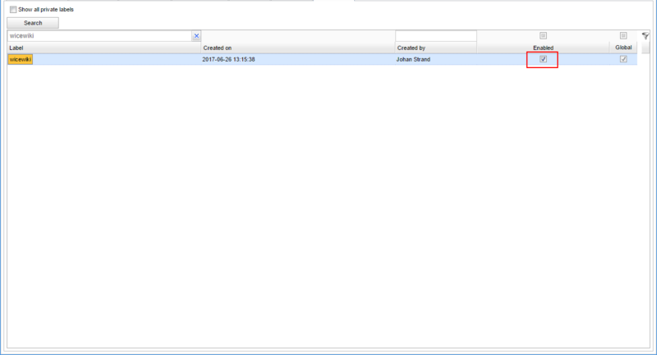Screen dimensions: 657x355
Task: Sort by the Label column header
Action: [103, 48]
